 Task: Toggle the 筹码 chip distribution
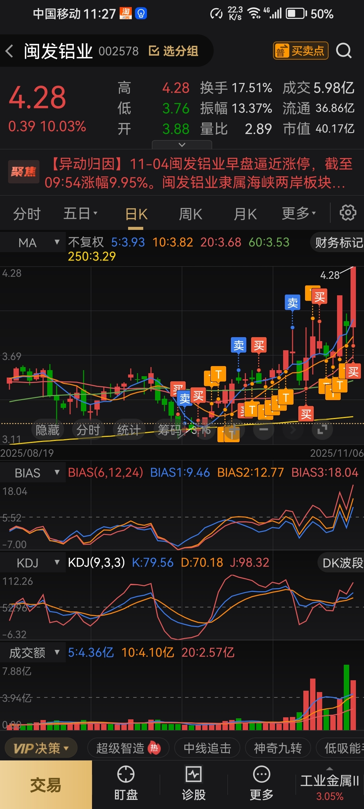(x=170, y=430)
